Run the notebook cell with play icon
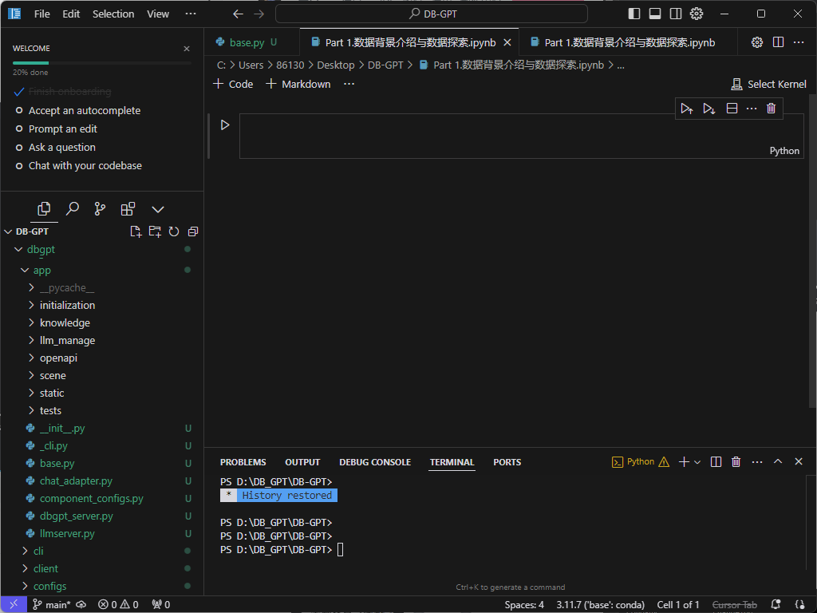The height and width of the screenshot is (613, 817). pos(225,125)
